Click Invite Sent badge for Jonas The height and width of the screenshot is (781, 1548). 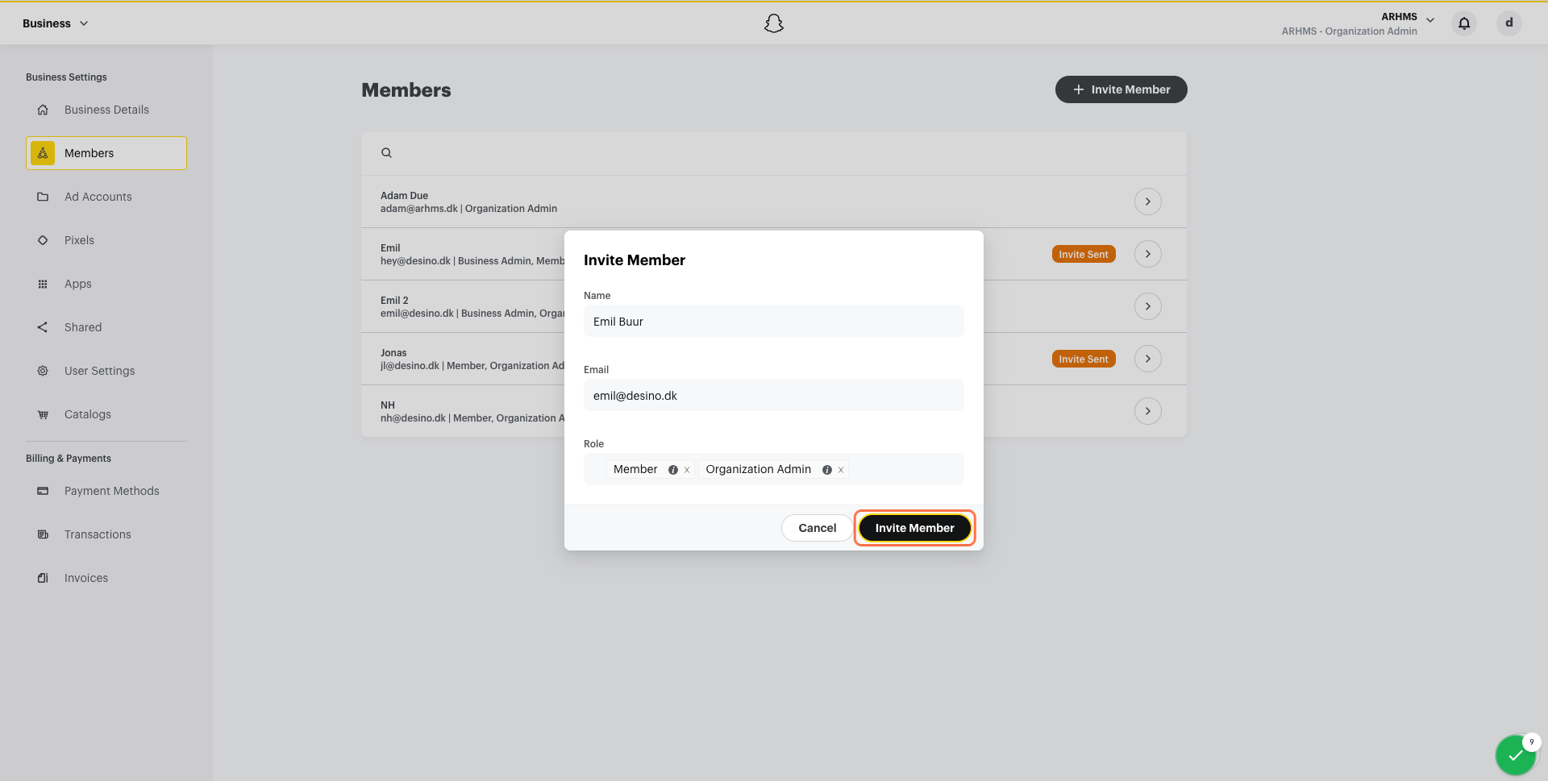(1084, 359)
